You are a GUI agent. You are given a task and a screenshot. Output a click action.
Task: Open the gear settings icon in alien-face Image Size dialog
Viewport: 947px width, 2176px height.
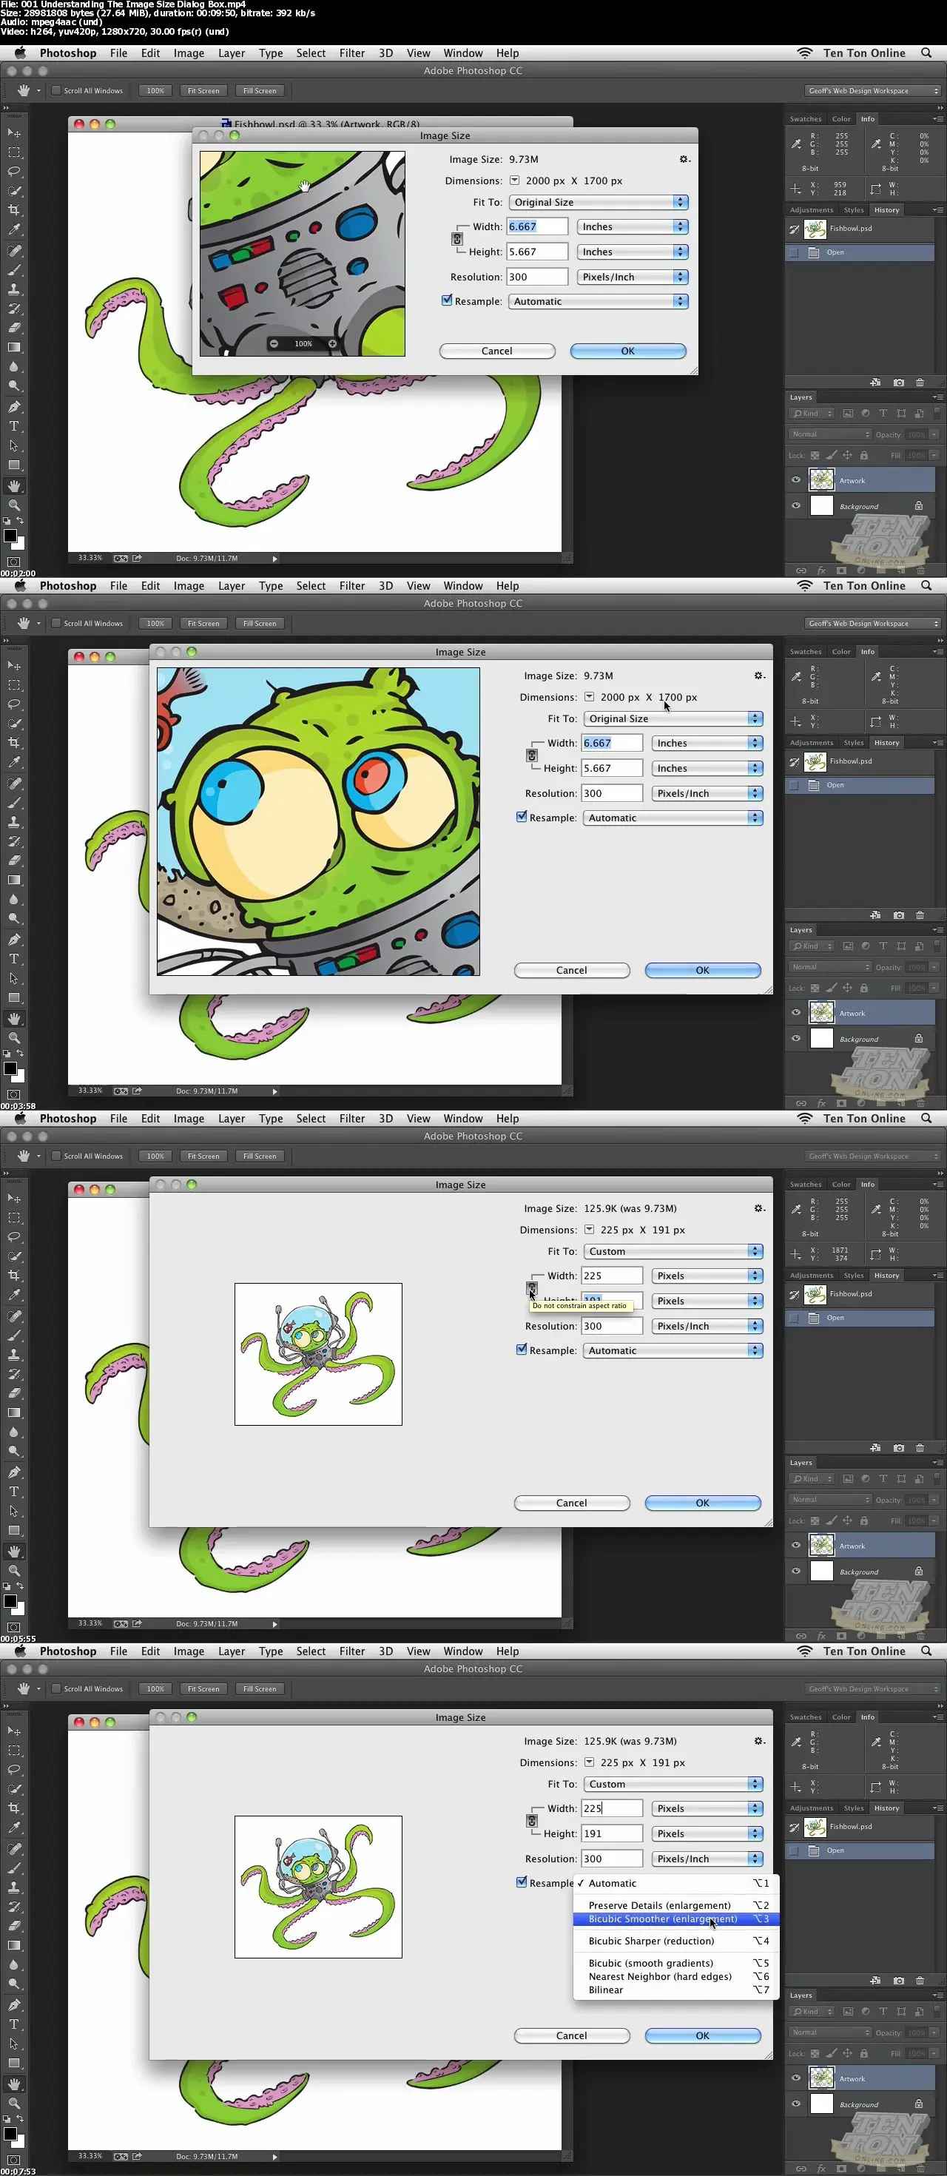[x=758, y=676]
